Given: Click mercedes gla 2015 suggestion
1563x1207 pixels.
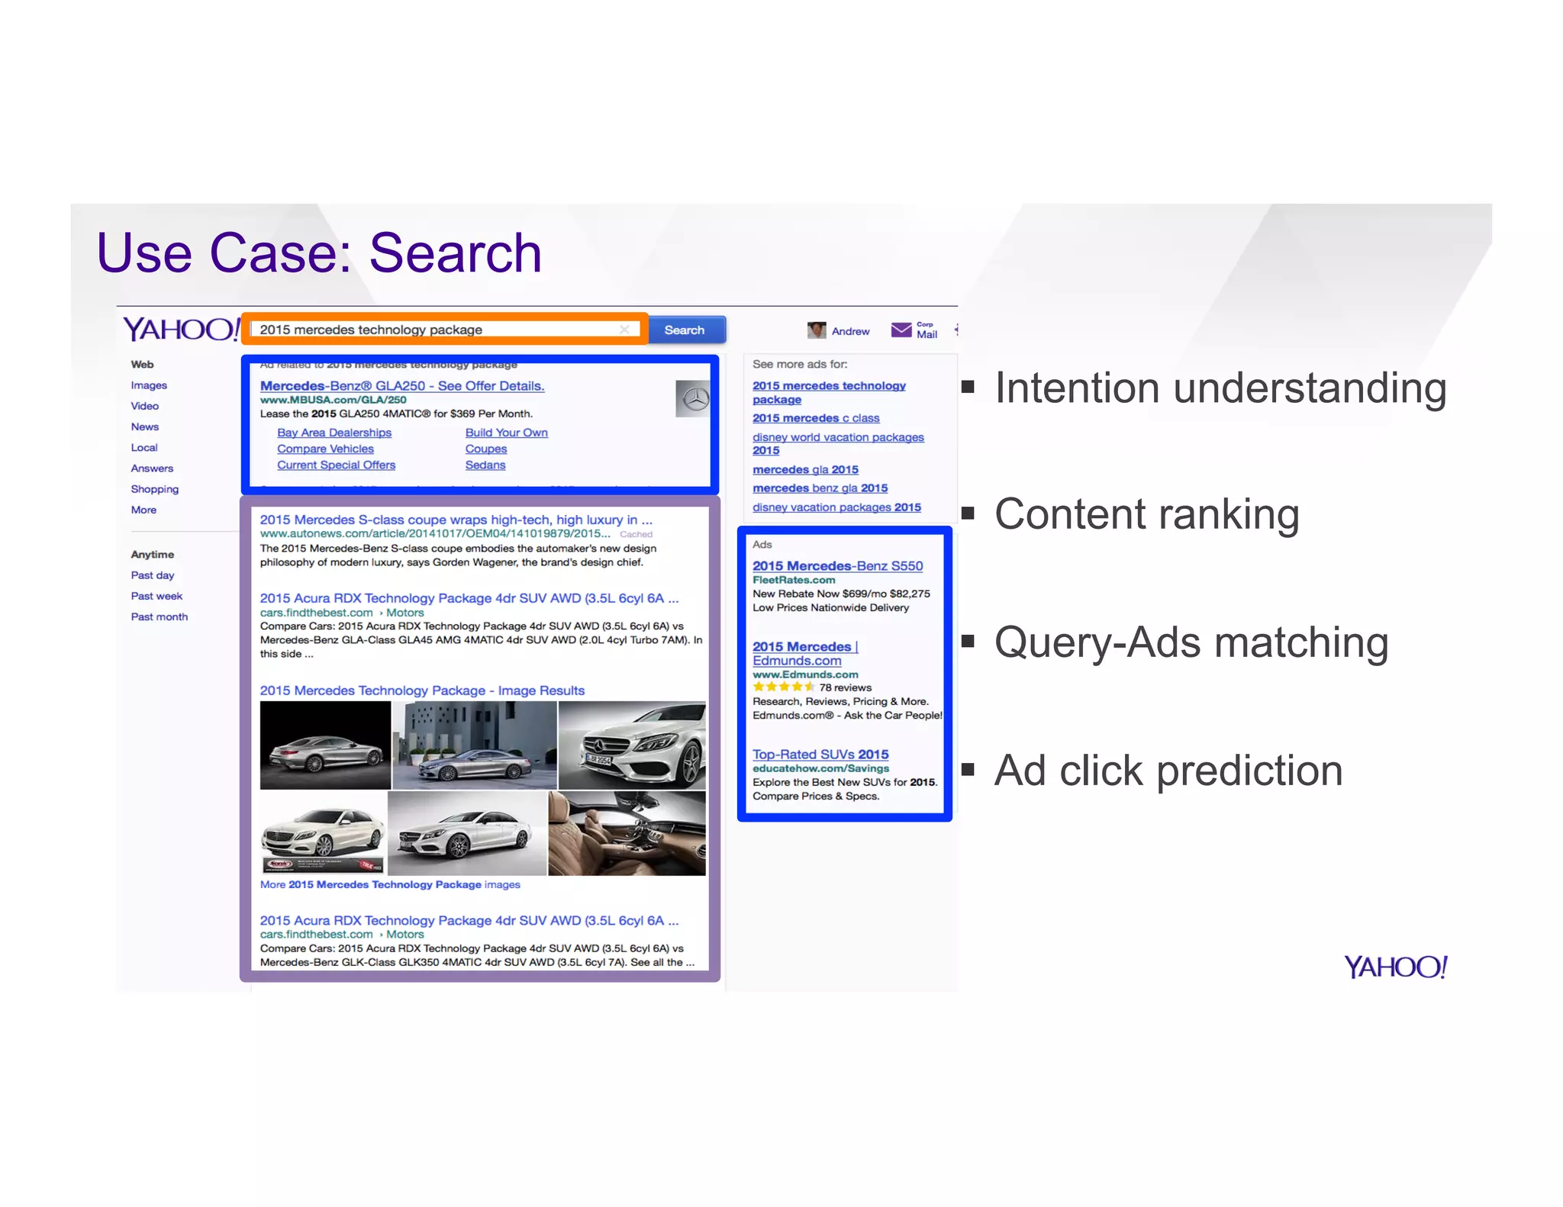Looking at the screenshot, I should pos(805,469).
